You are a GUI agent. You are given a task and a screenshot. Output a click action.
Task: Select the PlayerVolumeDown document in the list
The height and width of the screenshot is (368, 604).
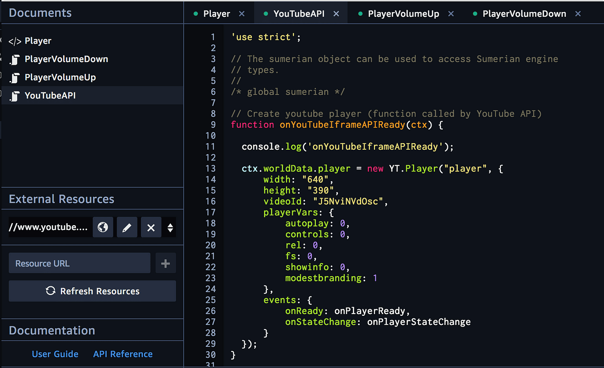point(92,59)
